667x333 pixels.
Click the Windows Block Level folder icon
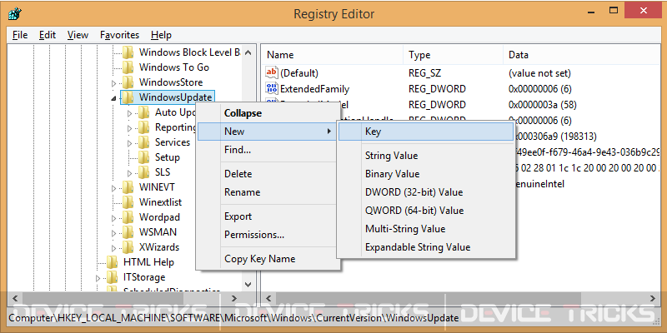tap(128, 52)
